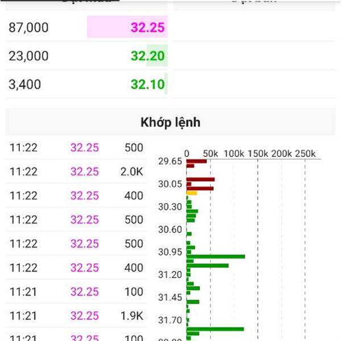Select the first 11:22 trade of 500
Screen dimensions: 341x341
[x=76, y=147]
